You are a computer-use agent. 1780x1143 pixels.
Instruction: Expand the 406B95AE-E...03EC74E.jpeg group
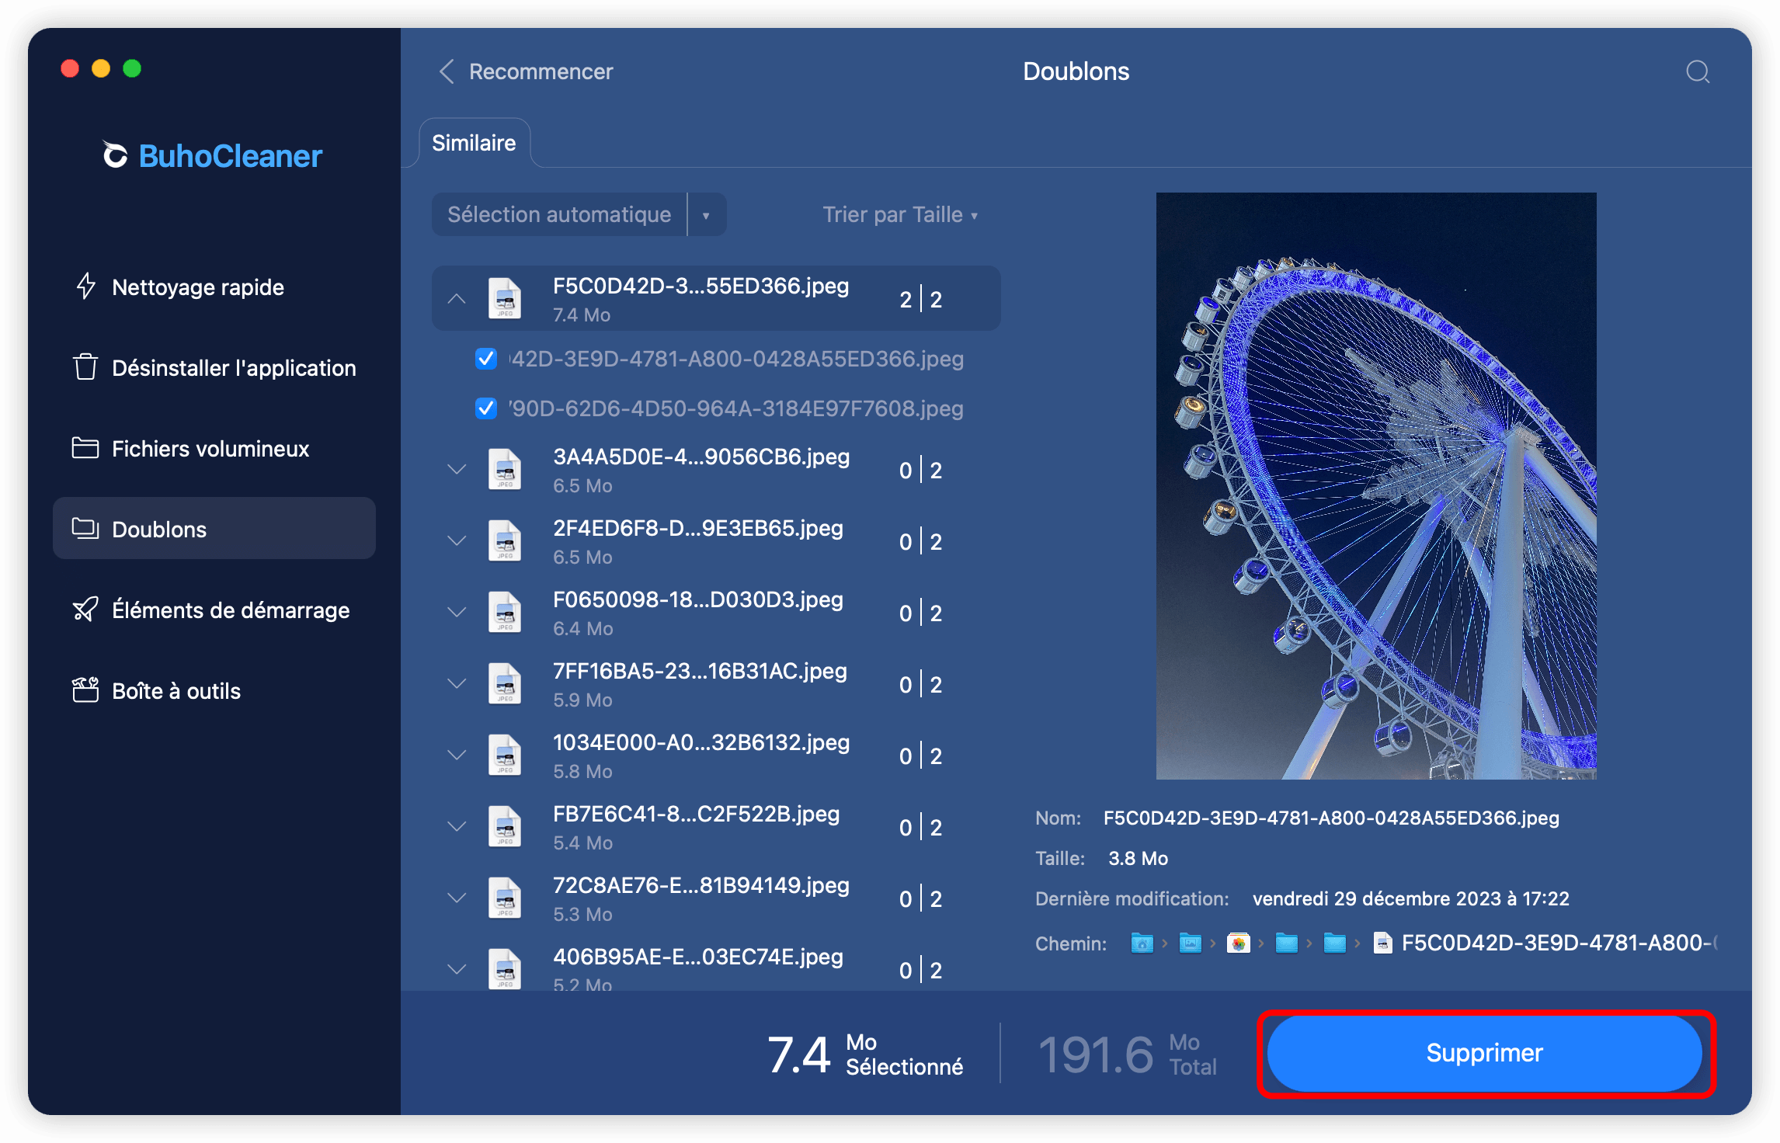coord(457,970)
